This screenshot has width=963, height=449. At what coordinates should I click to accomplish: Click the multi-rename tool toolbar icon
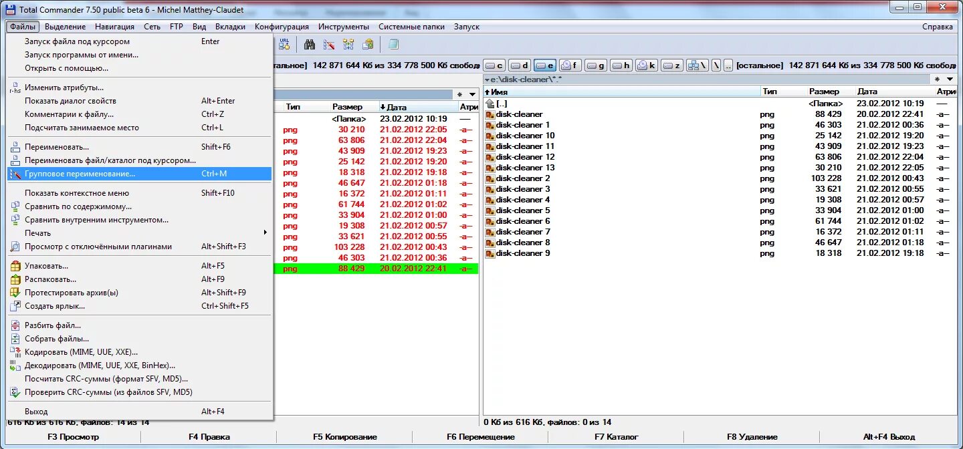tap(329, 44)
